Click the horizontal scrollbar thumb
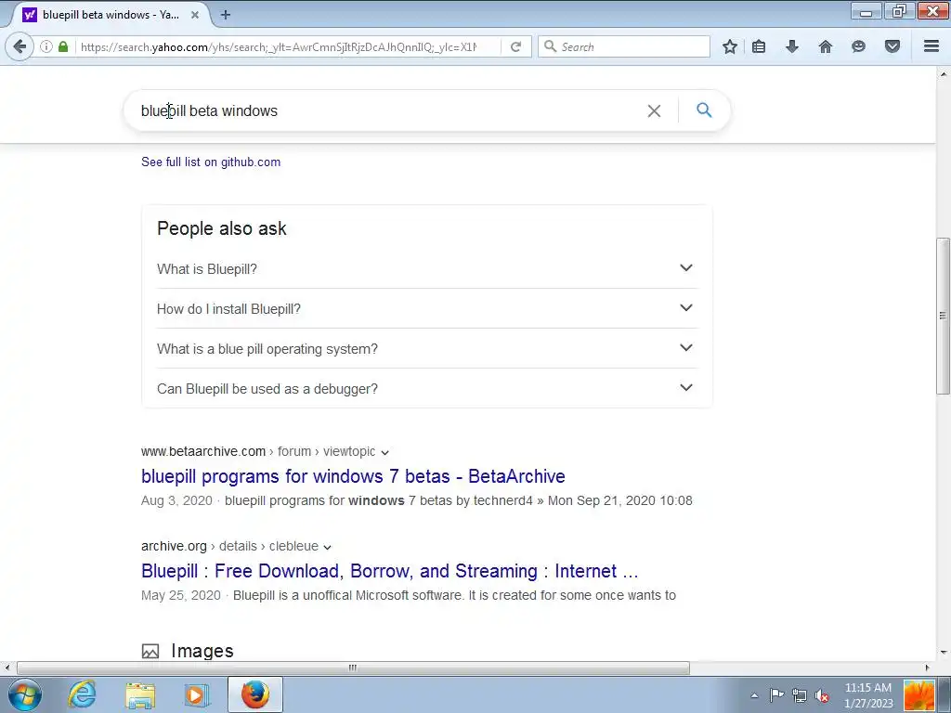The image size is (951, 713). point(352,668)
